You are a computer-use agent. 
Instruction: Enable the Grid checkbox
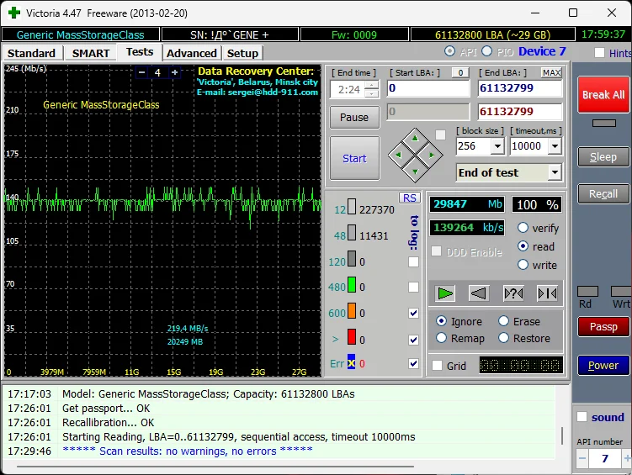(x=437, y=366)
